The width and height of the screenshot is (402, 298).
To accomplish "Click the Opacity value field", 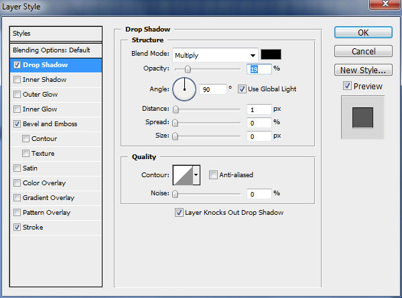I will coord(259,69).
